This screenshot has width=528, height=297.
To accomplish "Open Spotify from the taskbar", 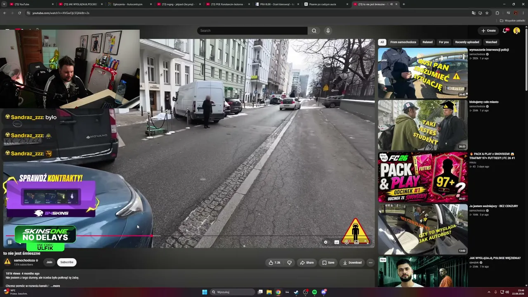I will point(314,292).
